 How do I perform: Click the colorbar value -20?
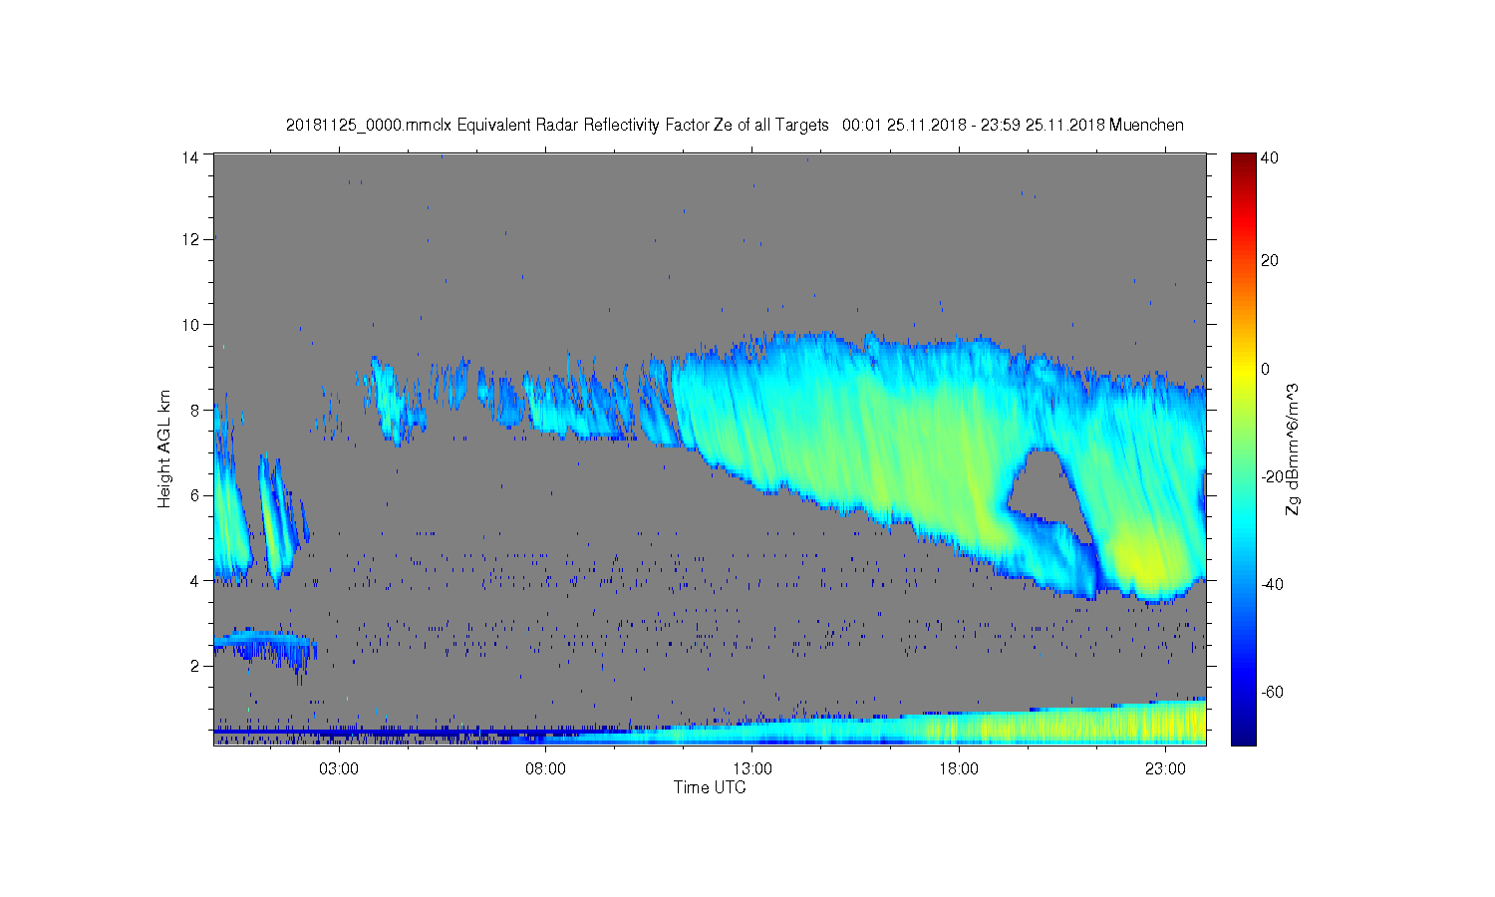point(1273,476)
